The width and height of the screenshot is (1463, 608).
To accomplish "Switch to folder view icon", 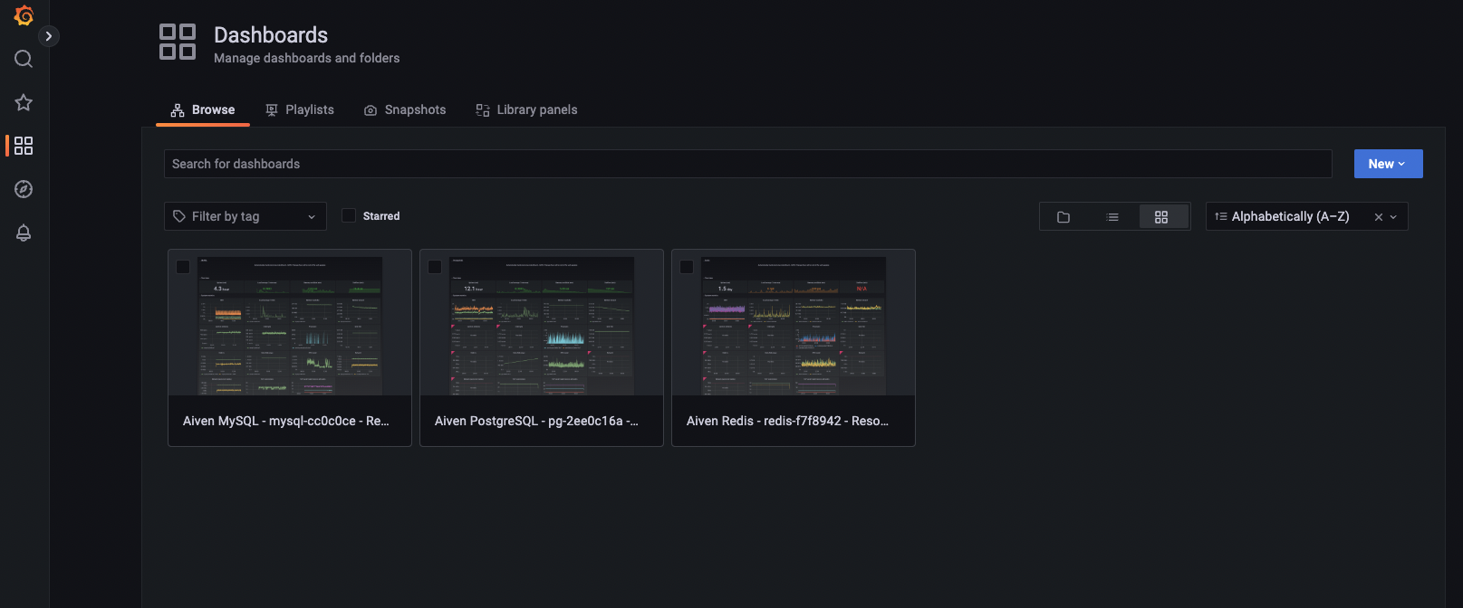I will 1064,217.
